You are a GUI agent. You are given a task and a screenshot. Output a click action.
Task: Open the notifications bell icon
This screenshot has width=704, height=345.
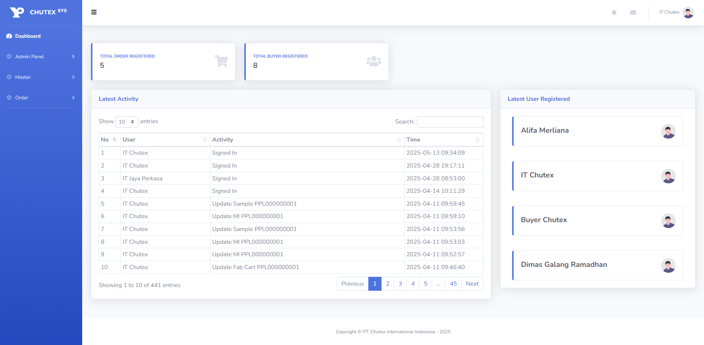(x=614, y=12)
